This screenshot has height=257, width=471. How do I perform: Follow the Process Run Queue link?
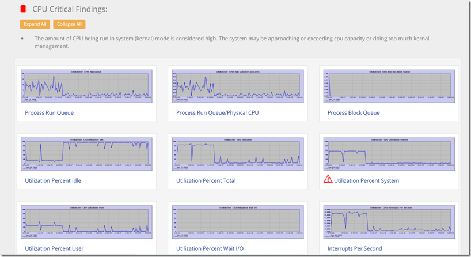(50, 113)
